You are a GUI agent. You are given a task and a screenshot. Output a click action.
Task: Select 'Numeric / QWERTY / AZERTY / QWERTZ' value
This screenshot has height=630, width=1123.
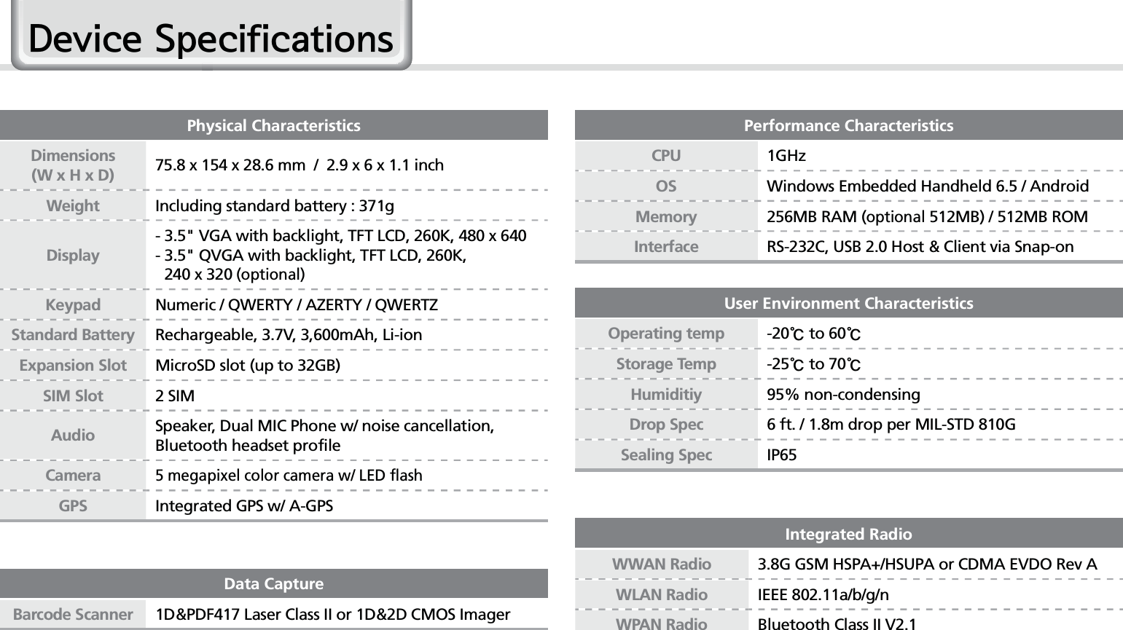297,305
